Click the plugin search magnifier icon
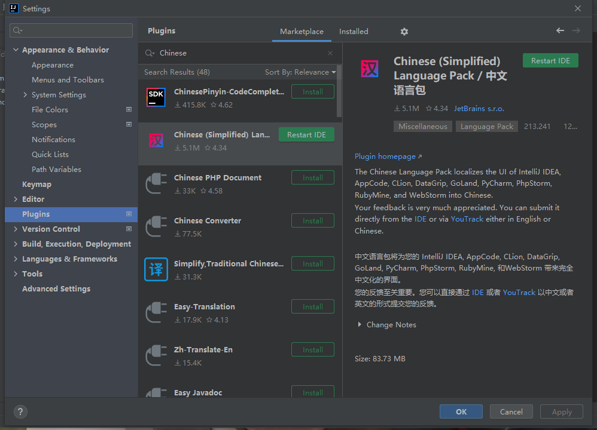The height and width of the screenshot is (430, 597). [150, 53]
